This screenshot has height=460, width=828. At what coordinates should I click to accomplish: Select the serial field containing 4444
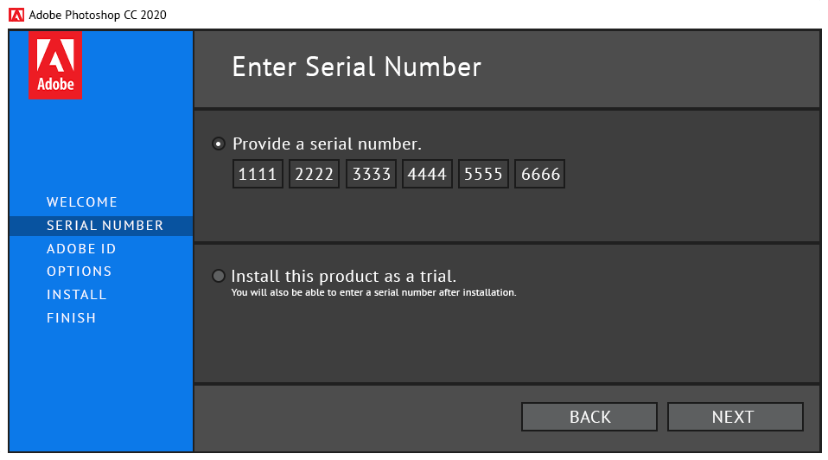click(x=427, y=174)
